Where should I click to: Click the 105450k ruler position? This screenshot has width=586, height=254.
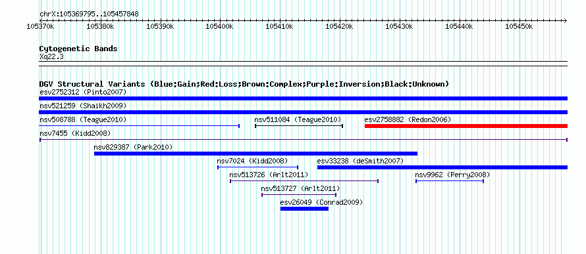point(519,26)
